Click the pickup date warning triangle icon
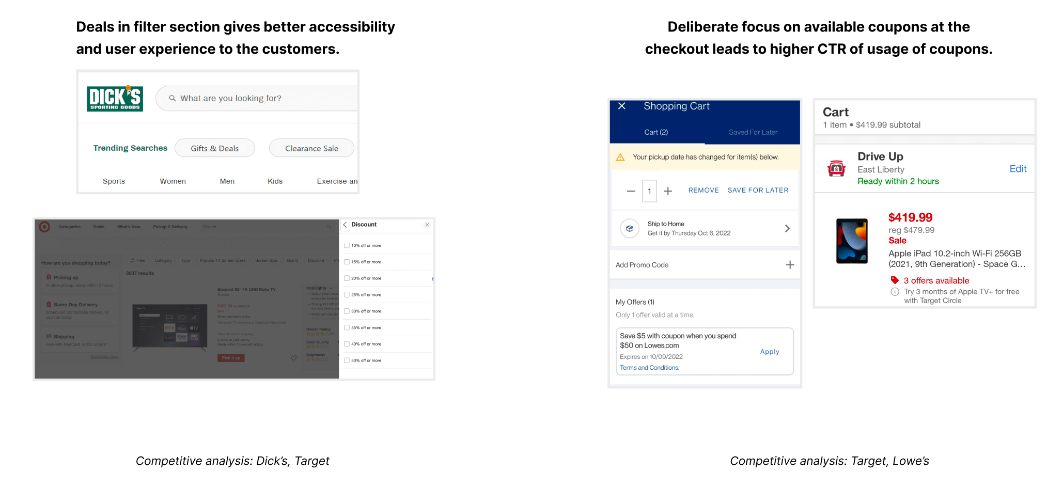1063x503 pixels. (x=620, y=157)
